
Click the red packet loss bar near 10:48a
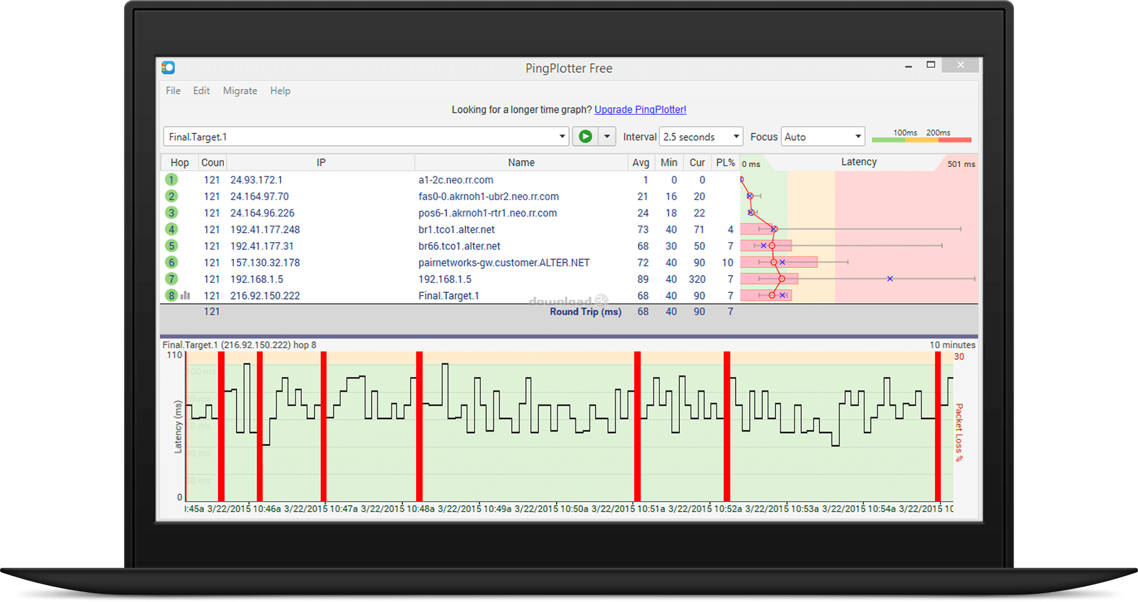tap(419, 426)
